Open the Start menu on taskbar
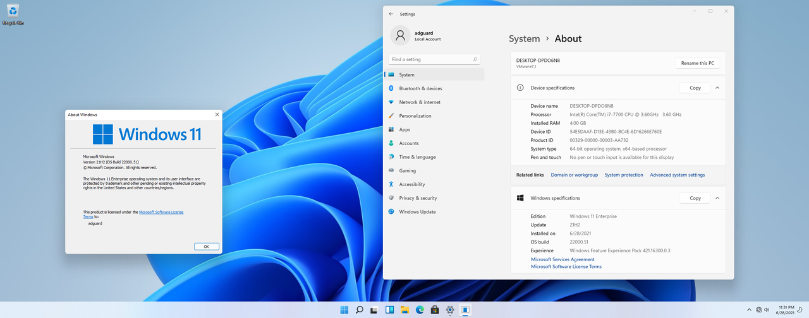 click(344, 310)
